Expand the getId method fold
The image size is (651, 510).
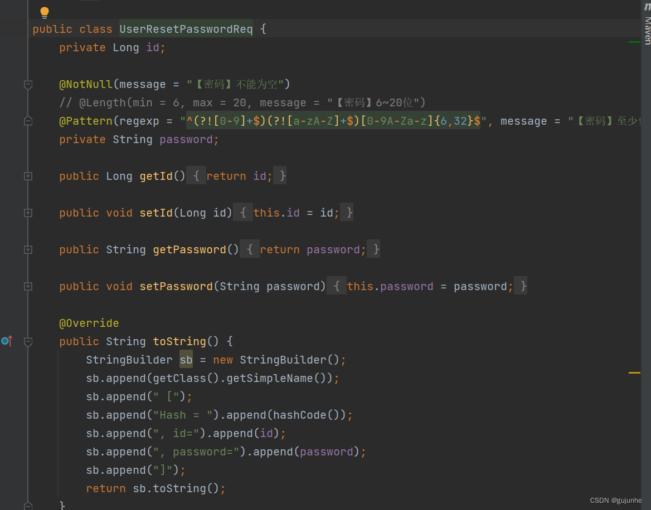click(x=28, y=176)
